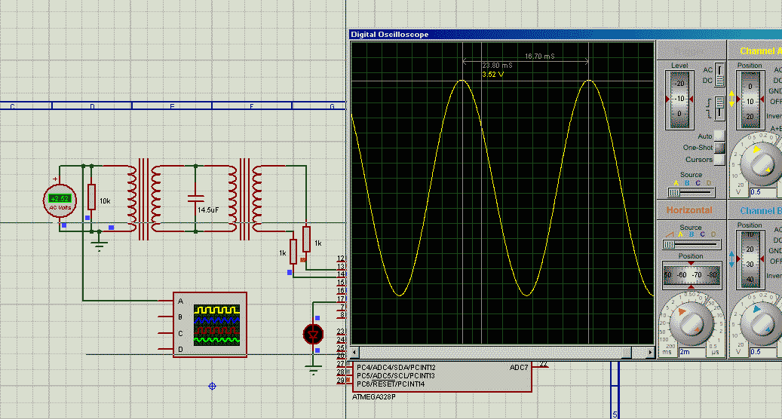Click the 3.52 V cursor voltage label
The height and width of the screenshot is (419, 782).
[492, 75]
